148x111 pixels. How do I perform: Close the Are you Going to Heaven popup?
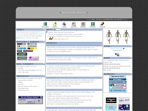coord(41,97)
